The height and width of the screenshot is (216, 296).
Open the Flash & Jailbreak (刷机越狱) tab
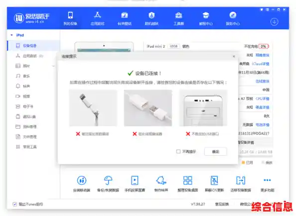[151, 18]
